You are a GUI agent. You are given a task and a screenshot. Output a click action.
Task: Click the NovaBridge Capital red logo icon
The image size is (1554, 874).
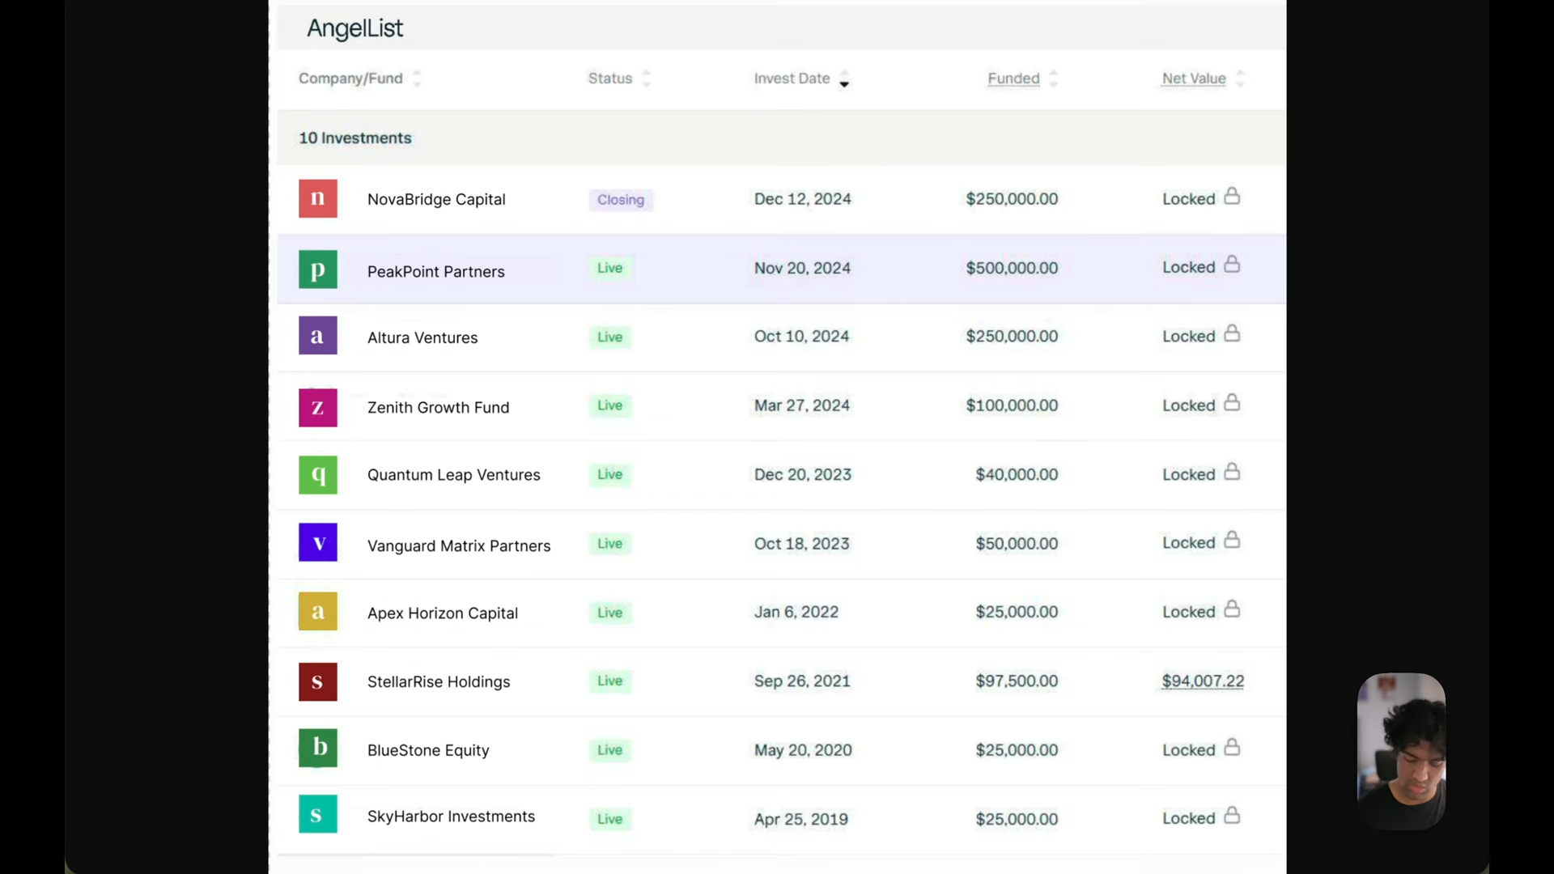(317, 198)
